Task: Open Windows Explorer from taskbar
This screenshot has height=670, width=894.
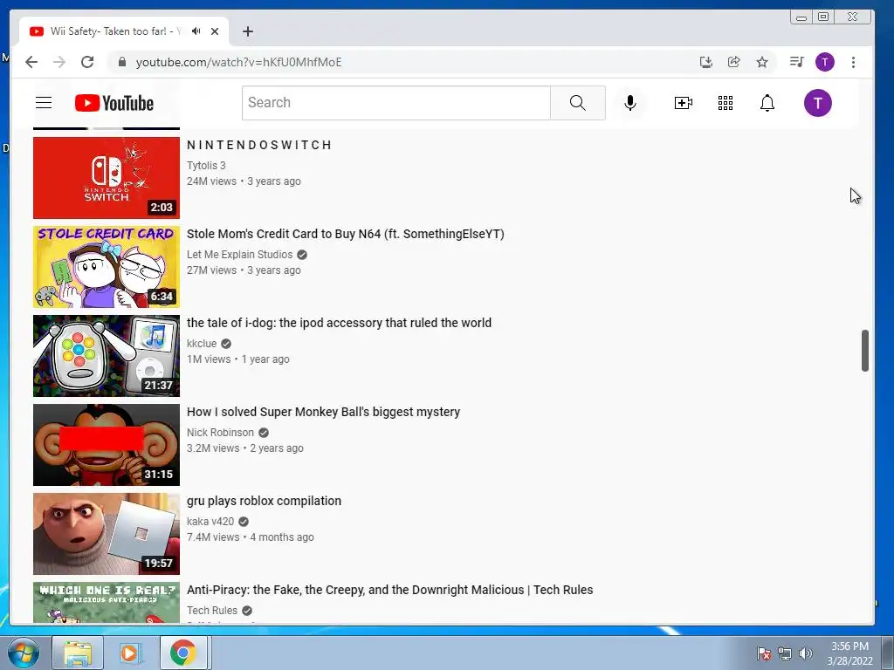Action: pyautogui.click(x=78, y=653)
